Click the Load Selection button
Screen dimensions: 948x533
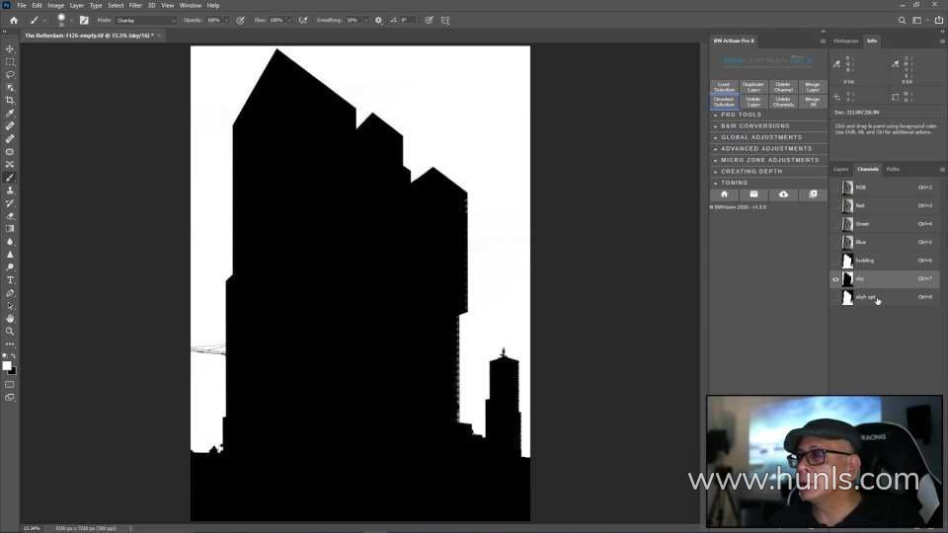[x=724, y=87]
